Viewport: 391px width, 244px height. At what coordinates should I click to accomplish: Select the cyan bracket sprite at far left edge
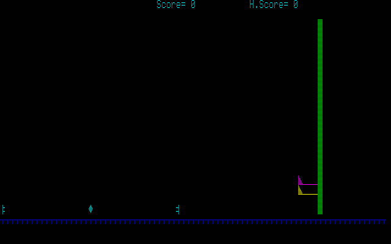[x=3, y=209]
